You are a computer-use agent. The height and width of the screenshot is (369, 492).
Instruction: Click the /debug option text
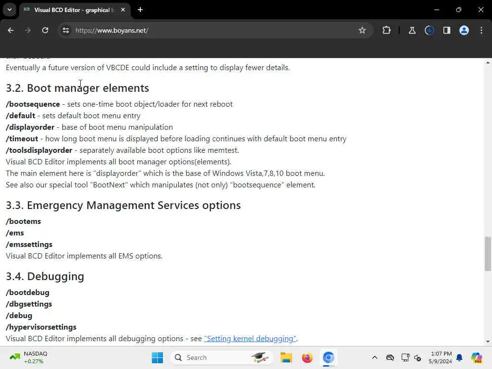[19, 316]
